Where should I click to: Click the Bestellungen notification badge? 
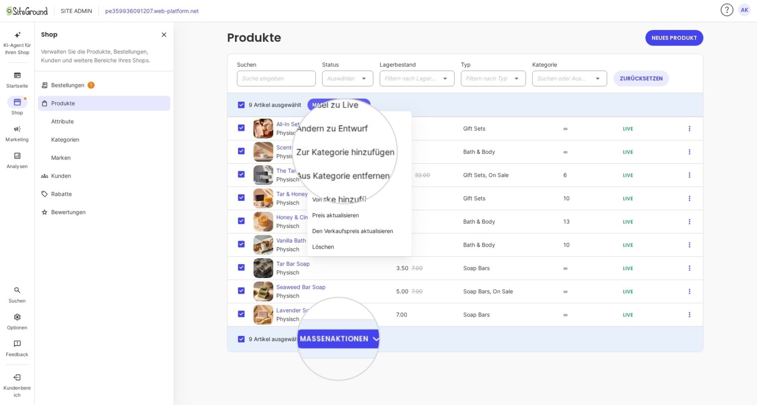pyautogui.click(x=91, y=85)
